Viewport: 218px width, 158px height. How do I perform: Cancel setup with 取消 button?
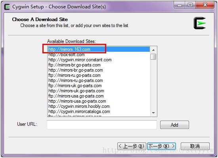[195, 146]
